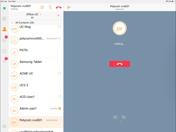Image resolution: width=176 pixels, height=132 pixels.
Task: Hang up using the red handset in call bar
Action: pos(59,8)
